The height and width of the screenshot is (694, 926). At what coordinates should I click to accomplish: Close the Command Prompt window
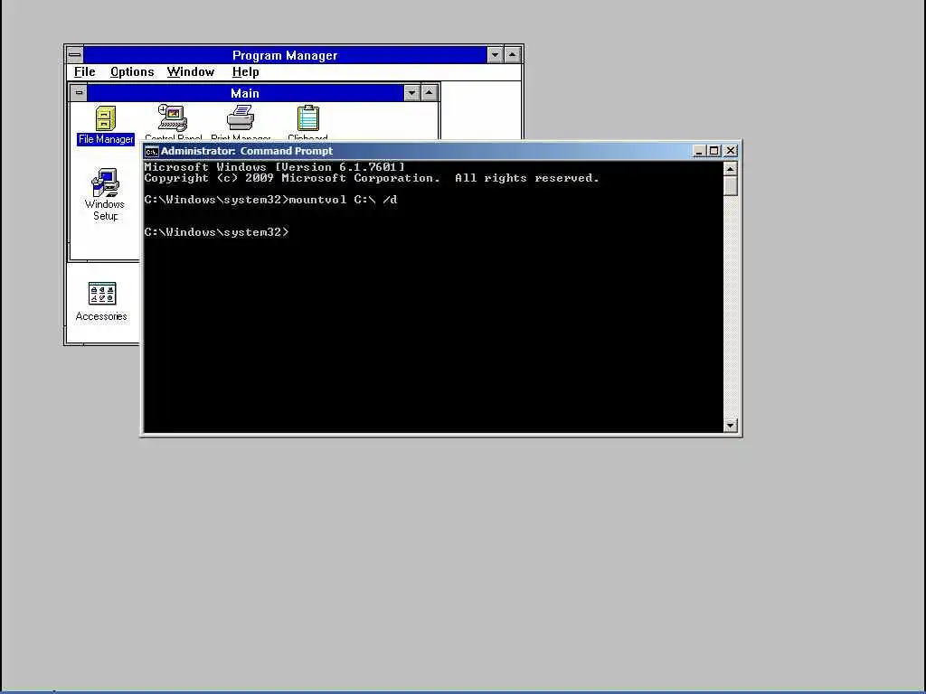coord(731,151)
